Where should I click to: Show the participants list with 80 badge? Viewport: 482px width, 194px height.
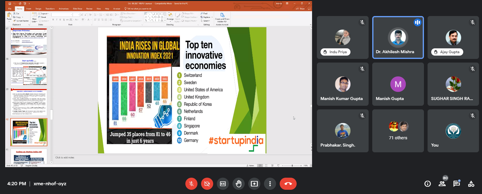[442, 184]
